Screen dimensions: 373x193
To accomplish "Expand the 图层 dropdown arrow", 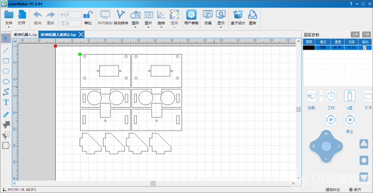I will click(x=174, y=27).
